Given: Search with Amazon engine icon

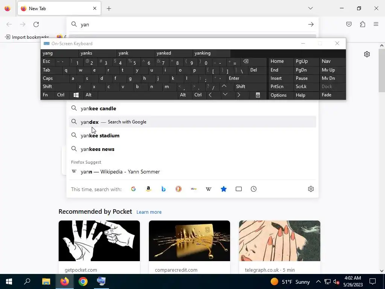Looking at the screenshot, I should [148, 189].
